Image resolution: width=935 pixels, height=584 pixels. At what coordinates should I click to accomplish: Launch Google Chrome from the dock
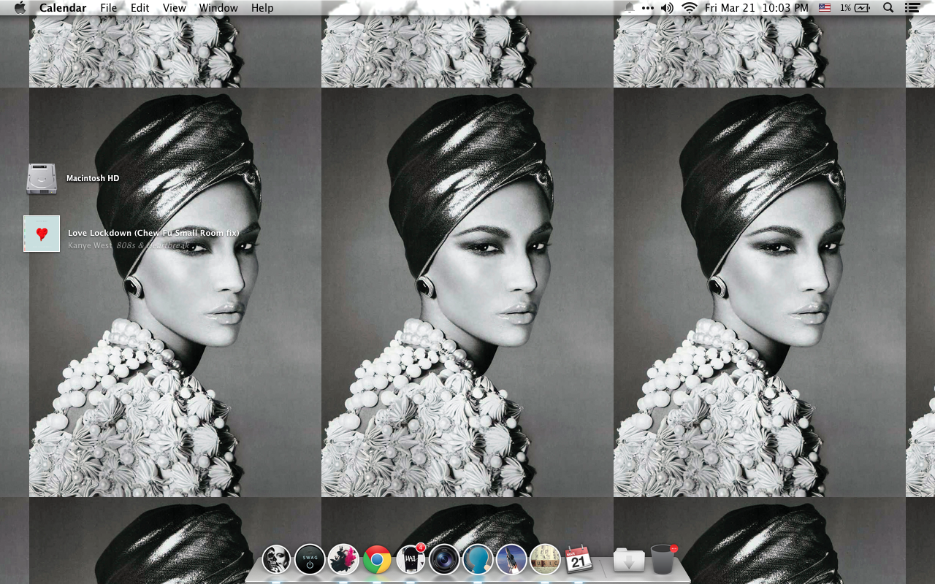pyautogui.click(x=377, y=560)
